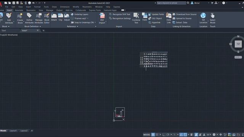The height and width of the screenshot is (137, 244).
Task: Close the trace drawing tab
Action: (38, 30)
